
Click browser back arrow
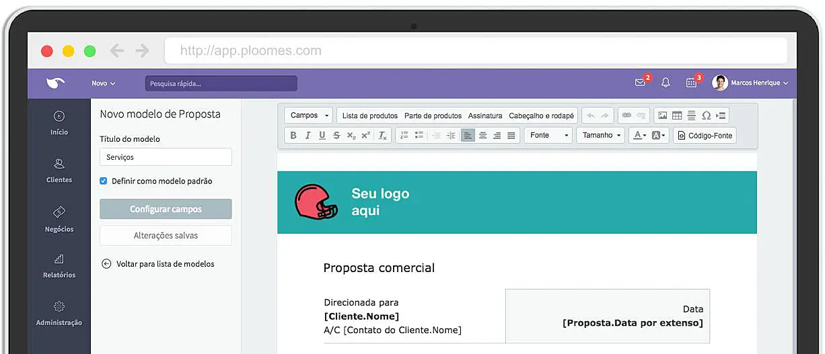click(x=117, y=50)
